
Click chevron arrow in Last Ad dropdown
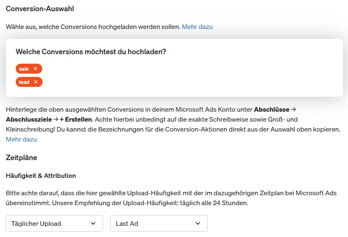(x=198, y=223)
